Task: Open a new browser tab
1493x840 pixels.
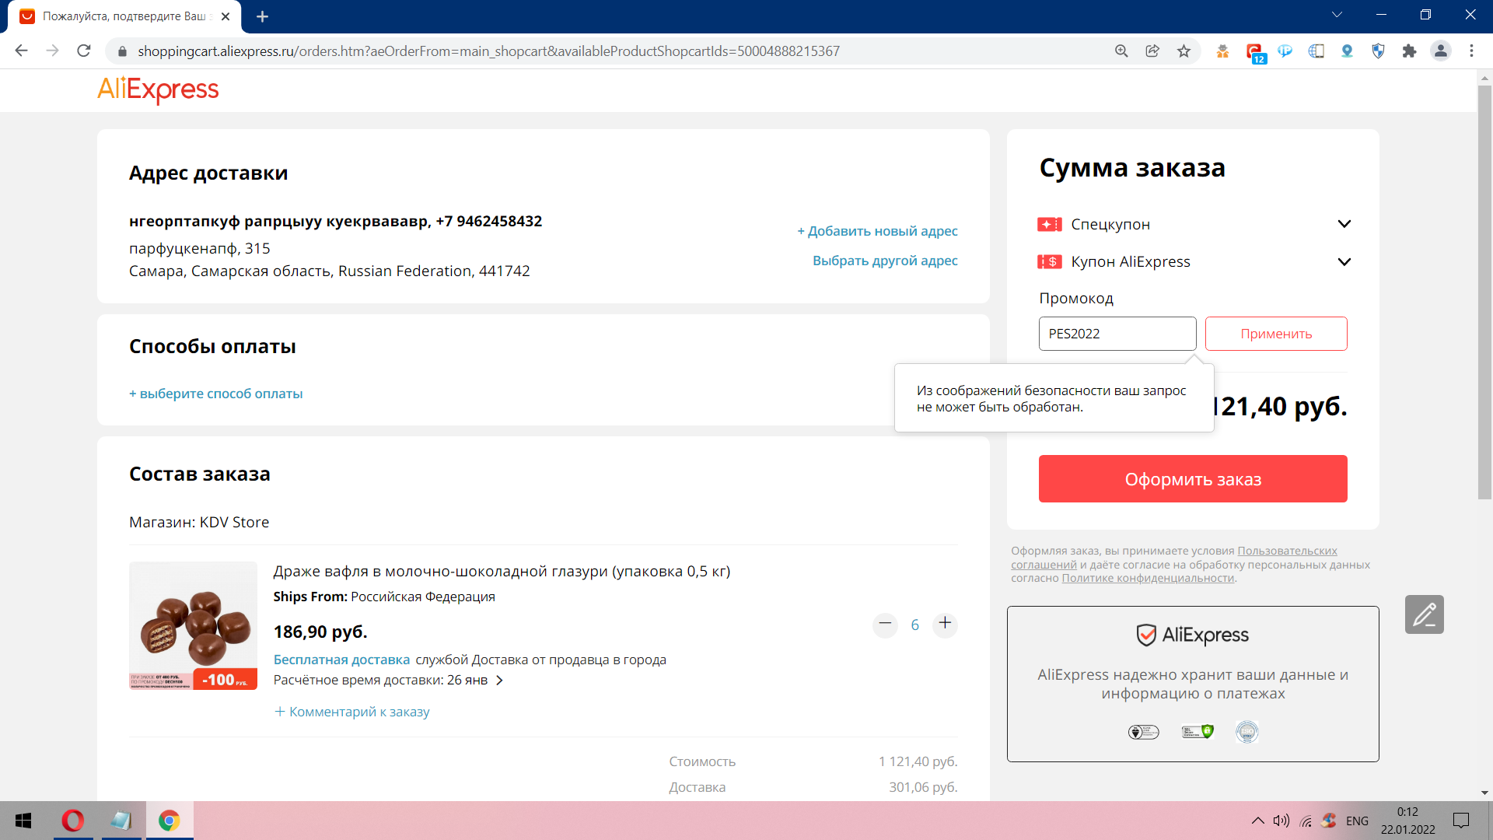Action: coord(262,16)
